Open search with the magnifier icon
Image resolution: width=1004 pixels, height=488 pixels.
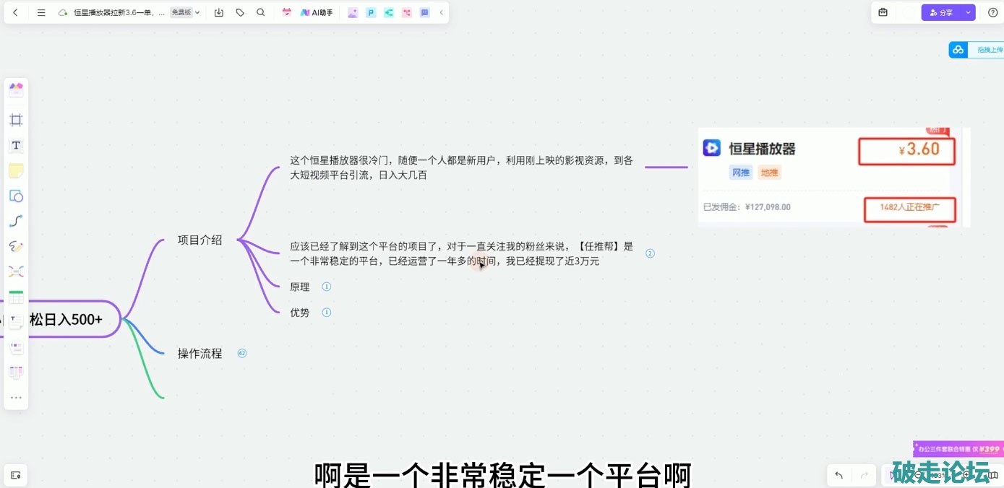(261, 13)
